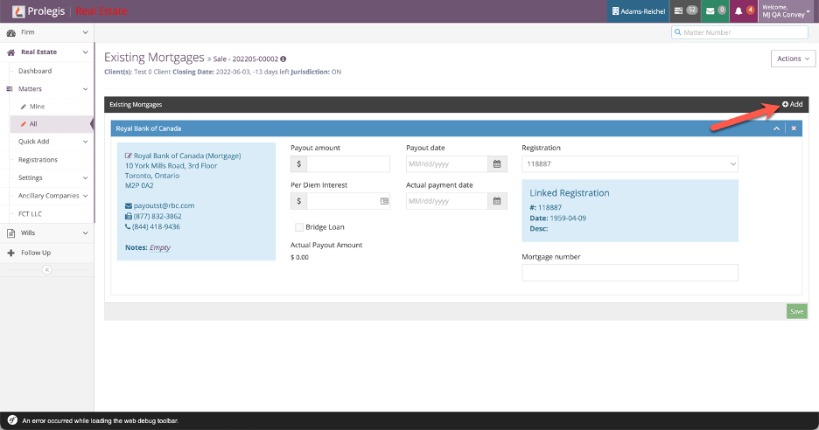
Task: Open the Dashboard sidebar item
Action: pos(35,71)
